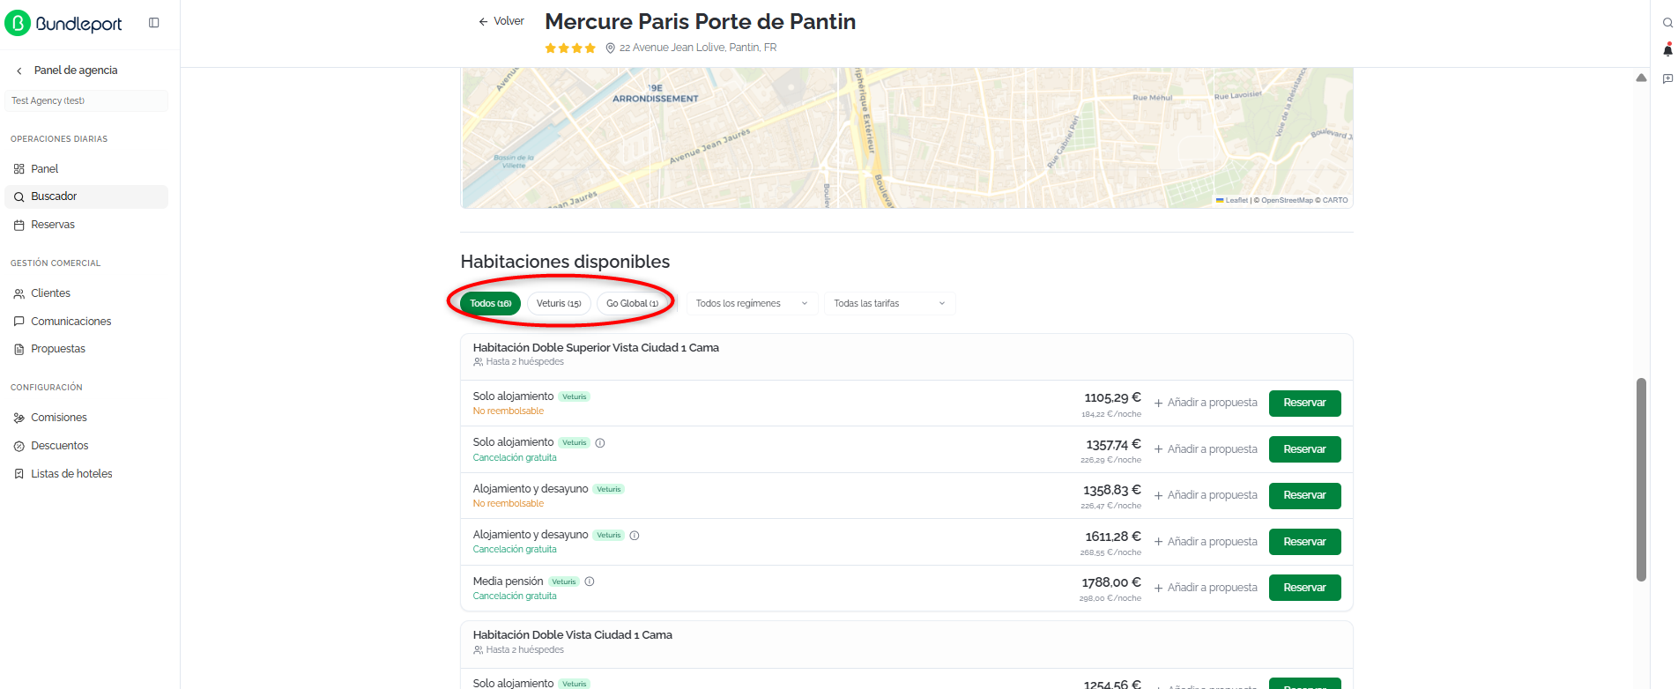The width and height of the screenshot is (1678, 689).
Task: Click the 'Habitación Doble Superior Vista Ciudad 1 Cama' title
Action: [x=596, y=348]
